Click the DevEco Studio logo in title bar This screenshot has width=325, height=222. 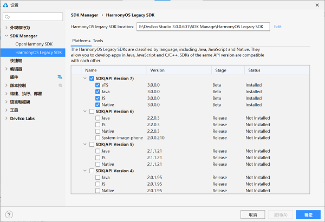pyautogui.click(x=5, y=4)
